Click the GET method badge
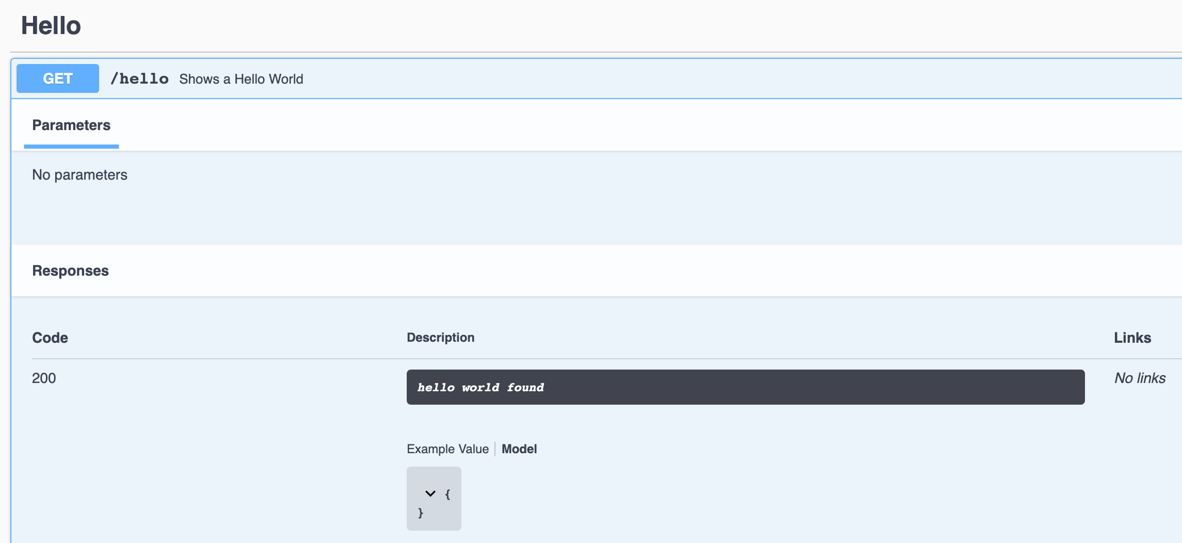Image resolution: width=1182 pixels, height=543 pixels. point(57,78)
